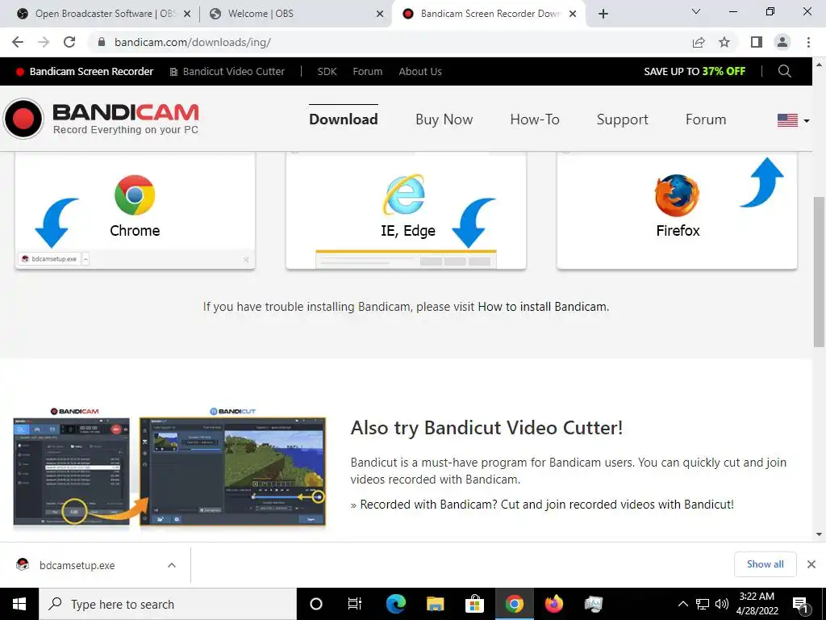
Task: Click the scrollbar up arrow
Action: click(819, 65)
